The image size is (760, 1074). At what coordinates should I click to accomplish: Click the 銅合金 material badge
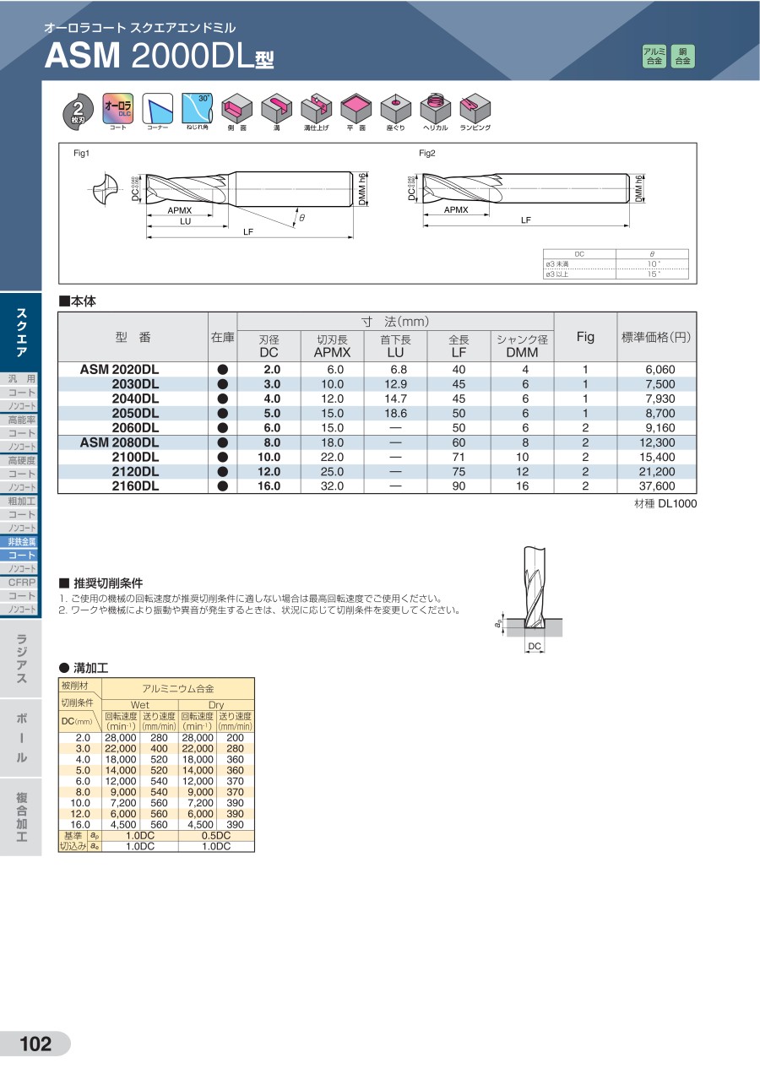(682, 57)
